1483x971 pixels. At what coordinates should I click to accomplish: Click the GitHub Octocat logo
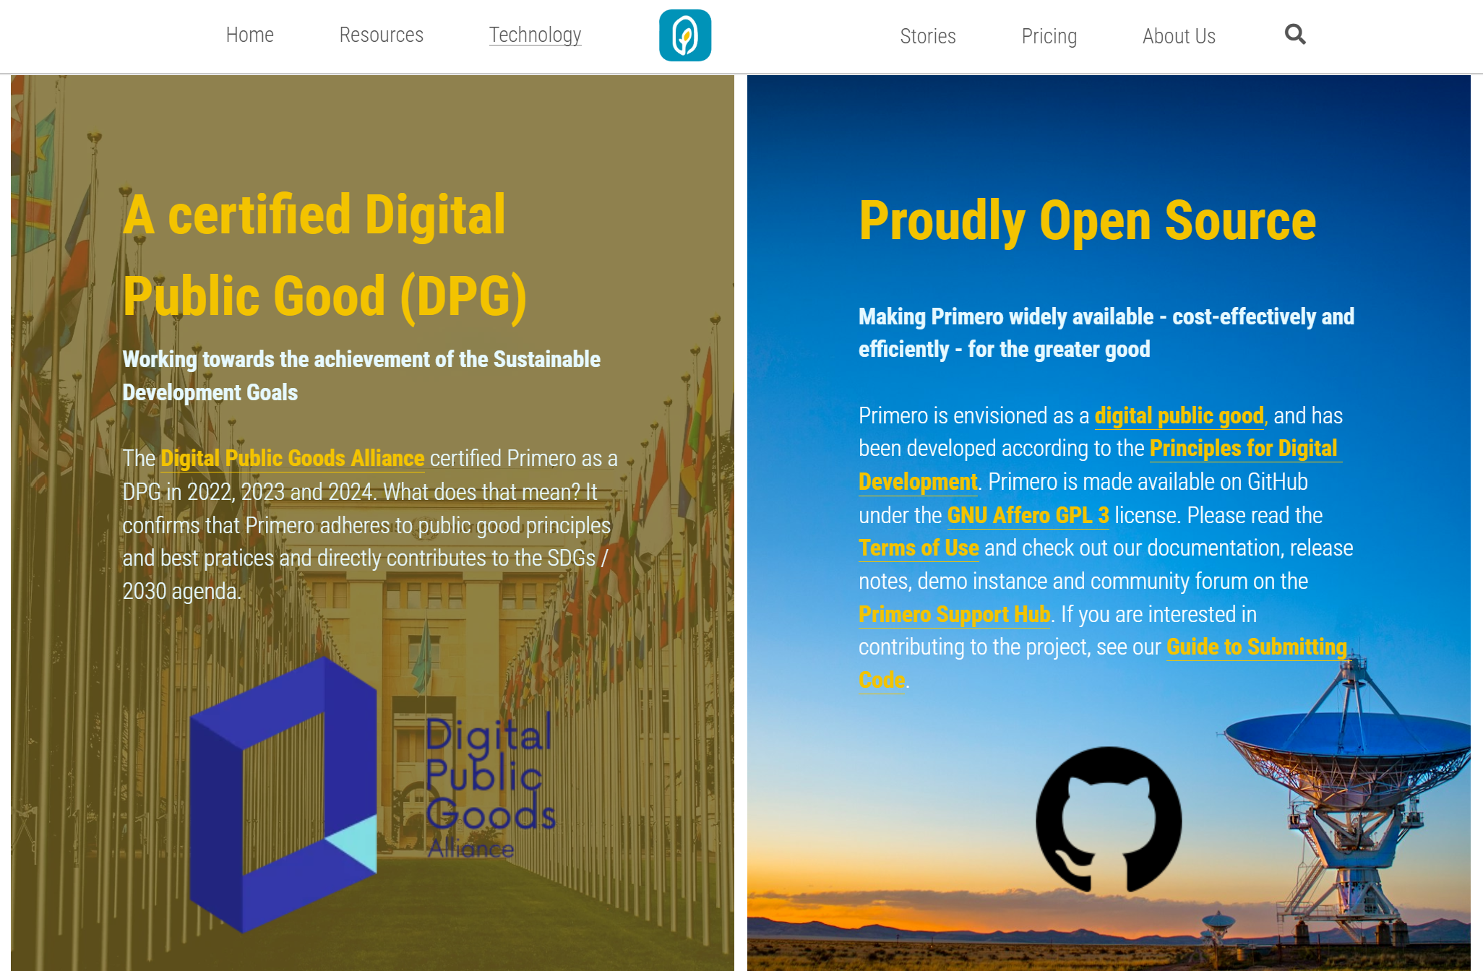click(1109, 819)
